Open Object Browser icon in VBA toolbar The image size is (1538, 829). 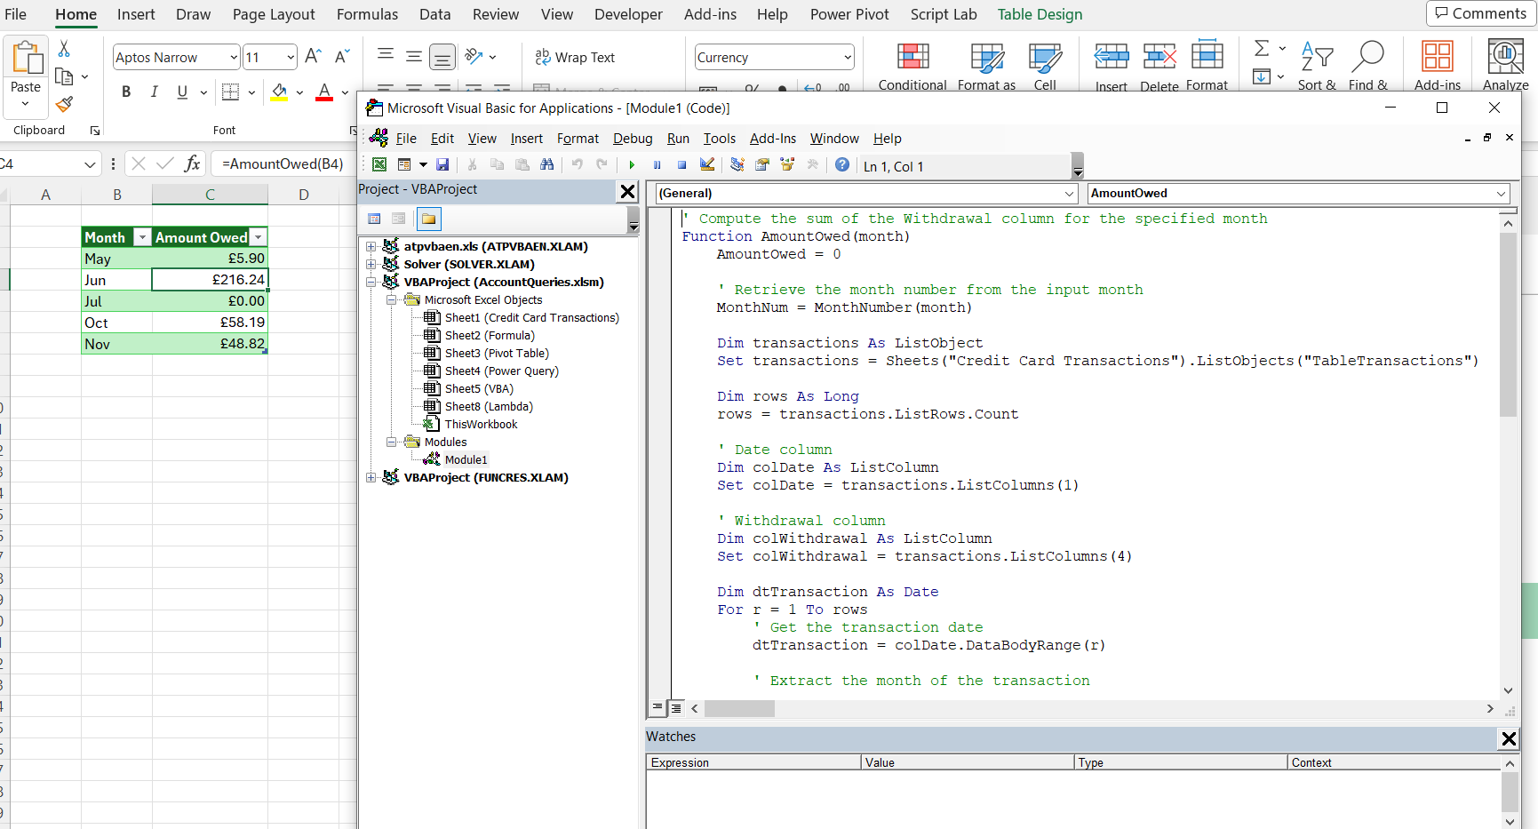pyautogui.click(x=787, y=165)
